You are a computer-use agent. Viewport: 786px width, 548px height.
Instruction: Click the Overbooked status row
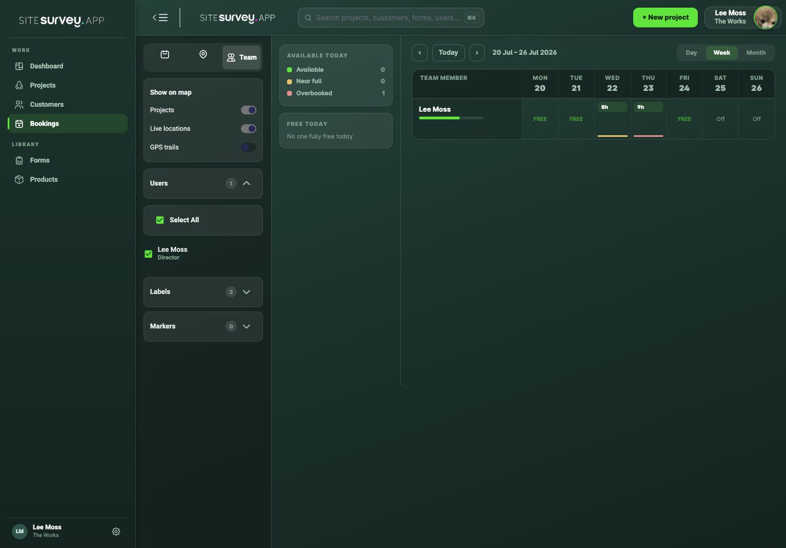(x=336, y=93)
